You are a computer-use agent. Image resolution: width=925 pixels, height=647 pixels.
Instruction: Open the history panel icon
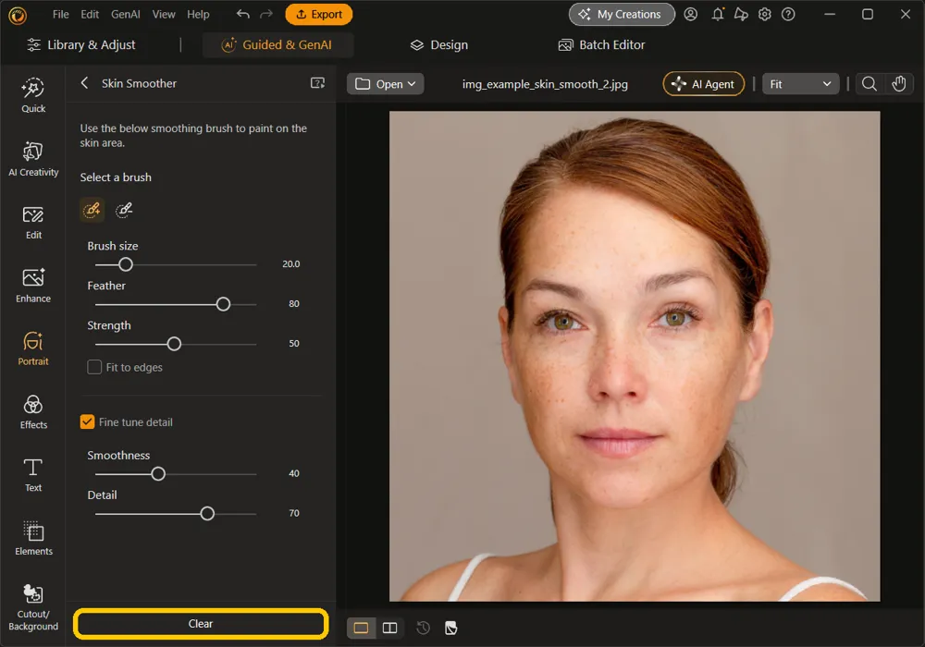pos(423,629)
